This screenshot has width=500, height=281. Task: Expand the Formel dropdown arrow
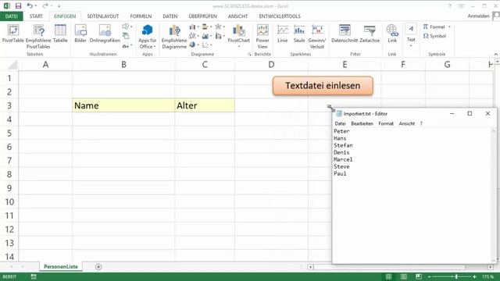(450, 27)
